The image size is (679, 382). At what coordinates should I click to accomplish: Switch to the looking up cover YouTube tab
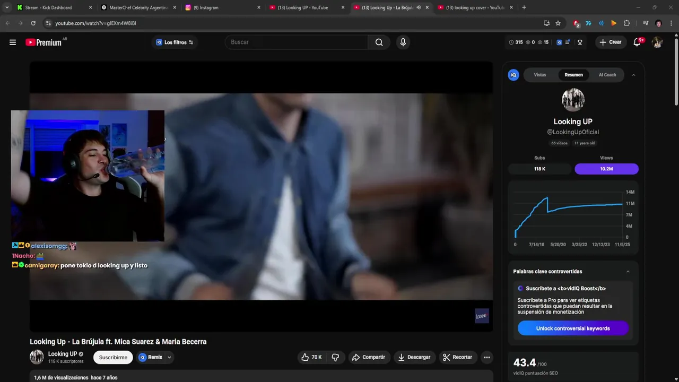coord(475,7)
